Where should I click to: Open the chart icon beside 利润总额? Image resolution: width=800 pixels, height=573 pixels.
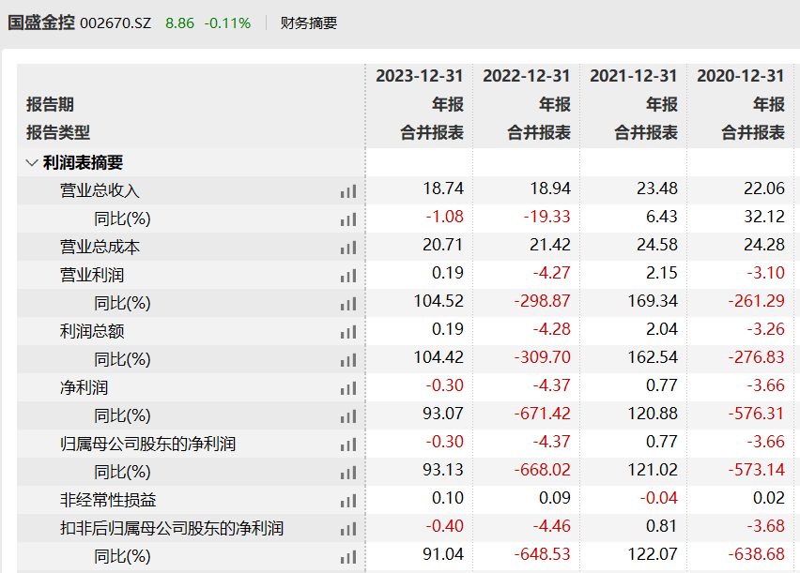pos(347,331)
